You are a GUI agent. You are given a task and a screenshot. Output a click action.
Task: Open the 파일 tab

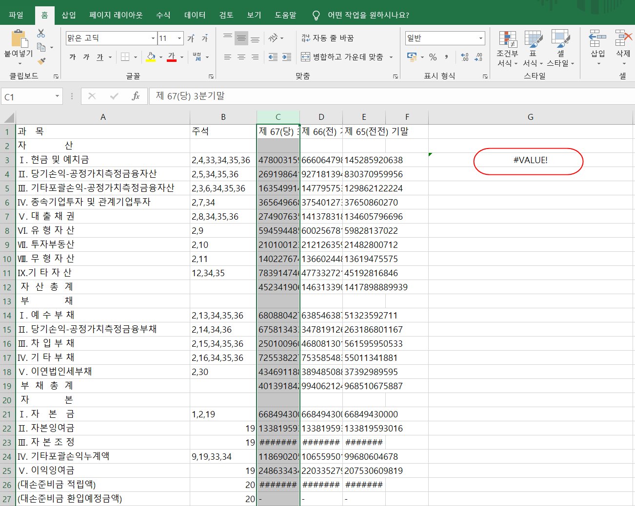16,15
